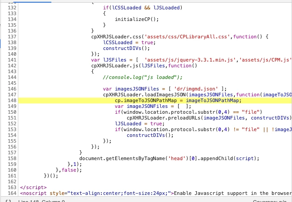Click 'var imageJSONFiles' on line 149
Viewport: 292px width, 202px height.
tap(142, 106)
